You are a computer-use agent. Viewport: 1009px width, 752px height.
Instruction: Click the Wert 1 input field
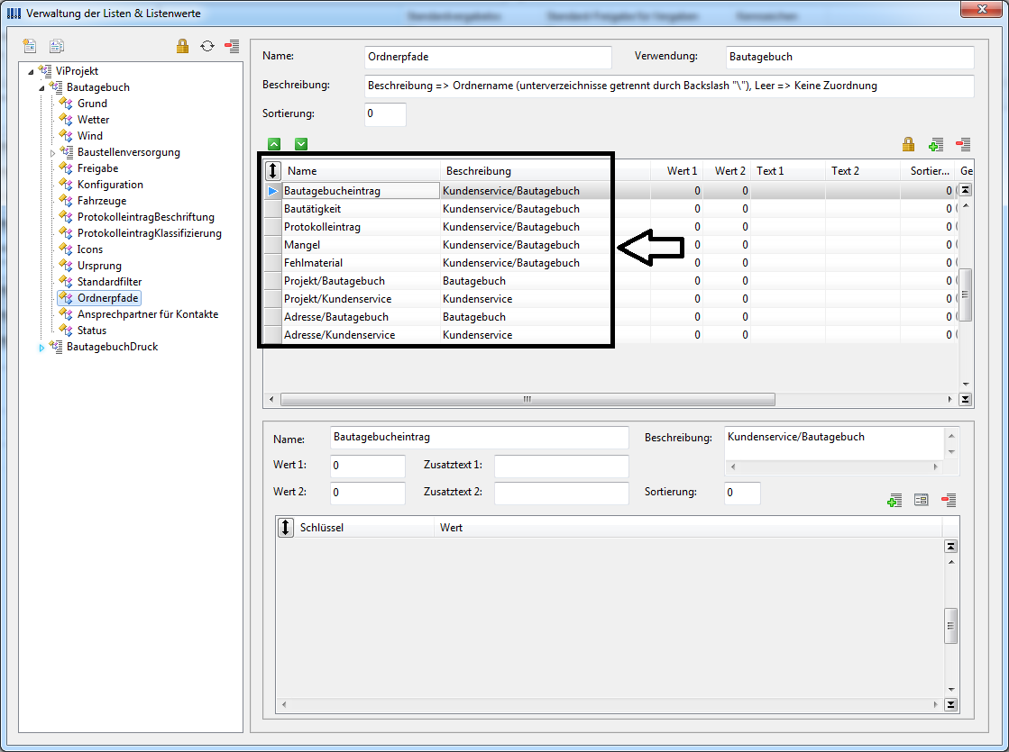367,466
